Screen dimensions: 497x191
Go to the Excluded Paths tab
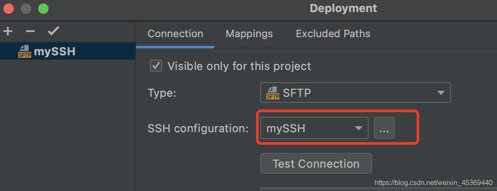tap(333, 34)
